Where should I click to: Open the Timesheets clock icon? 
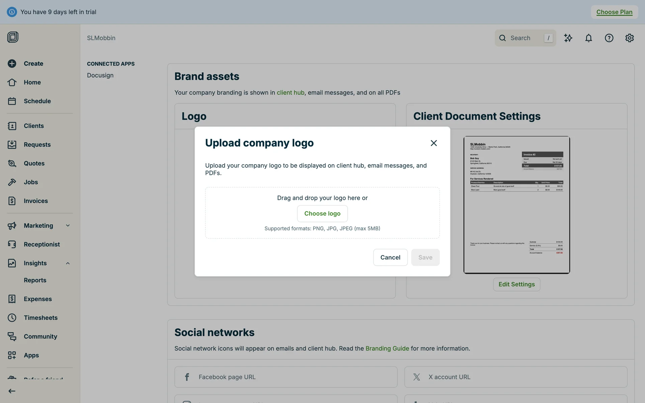pos(12,318)
